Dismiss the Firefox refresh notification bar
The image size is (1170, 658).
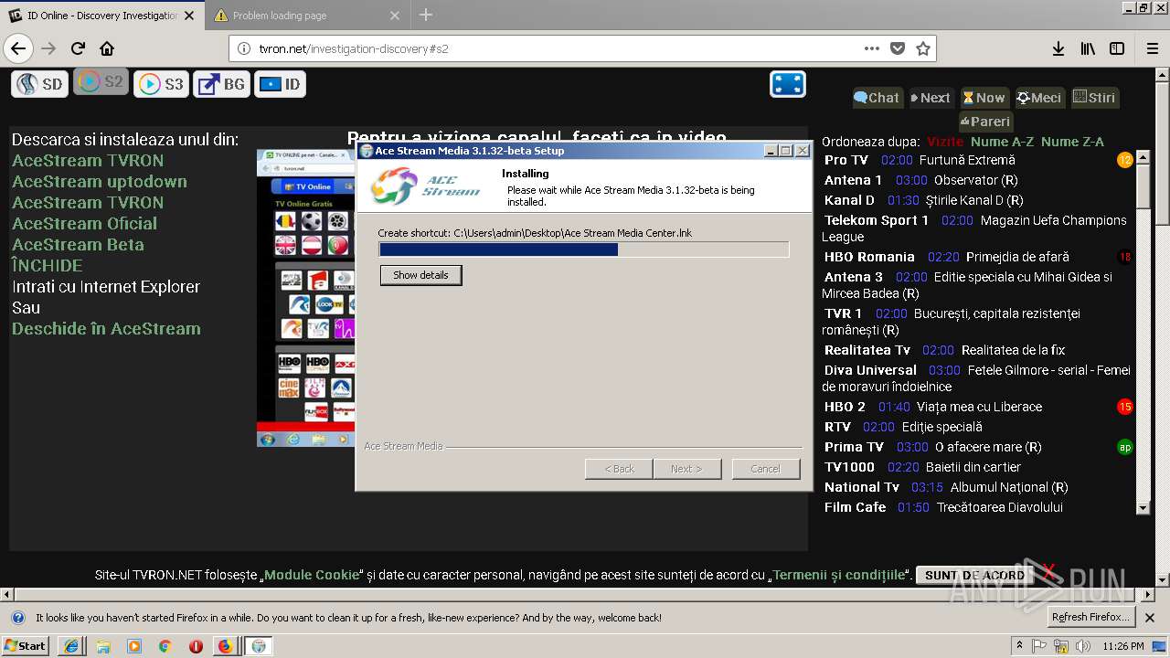1150,618
